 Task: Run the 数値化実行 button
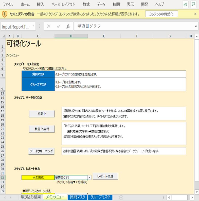click(x=42, y=129)
